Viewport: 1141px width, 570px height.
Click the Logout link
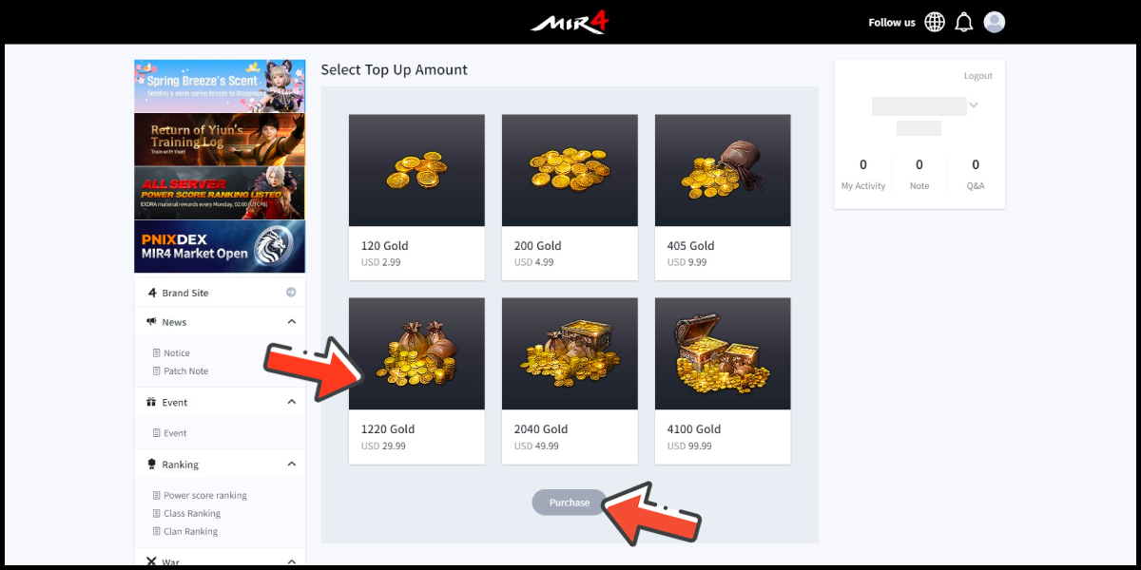coord(977,76)
